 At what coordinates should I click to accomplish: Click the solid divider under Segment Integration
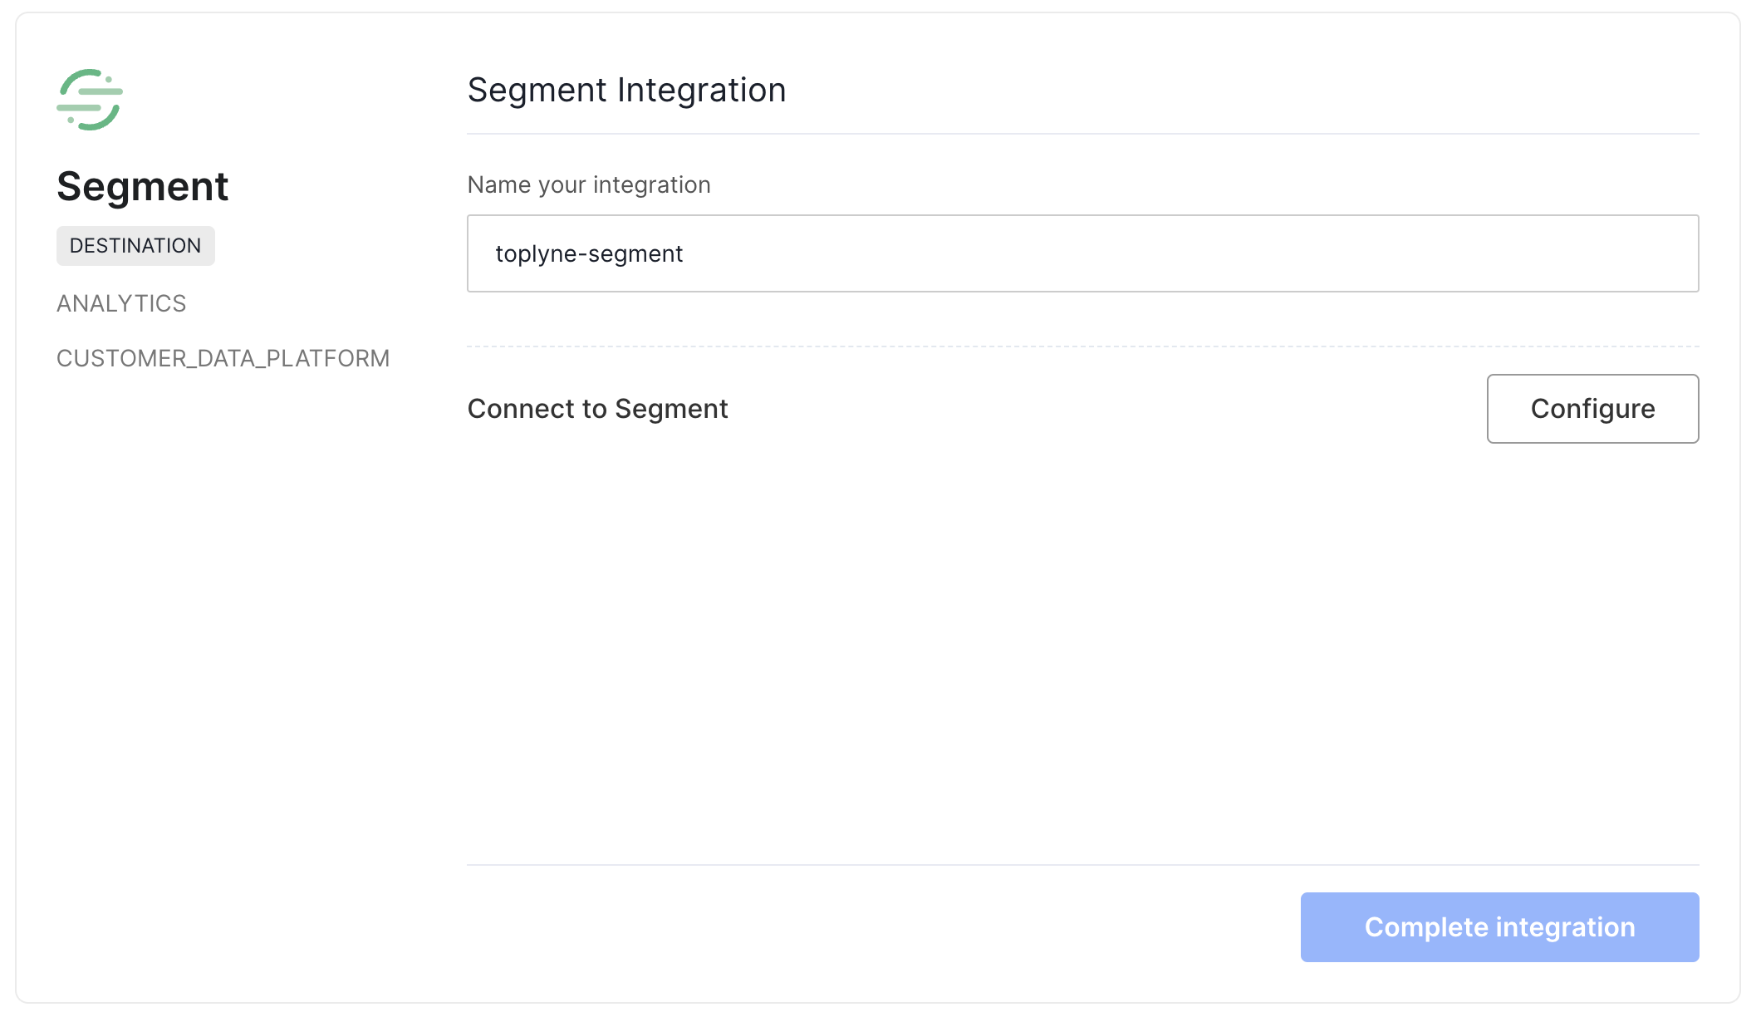click(x=1082, y=134)
